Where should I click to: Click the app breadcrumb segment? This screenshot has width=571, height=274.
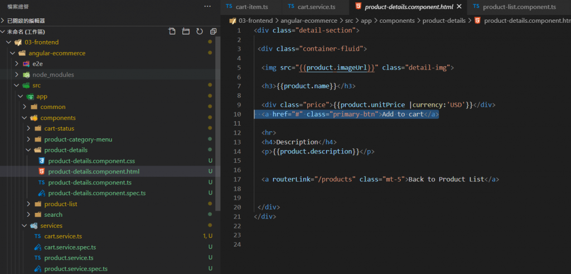click(366, 21)
